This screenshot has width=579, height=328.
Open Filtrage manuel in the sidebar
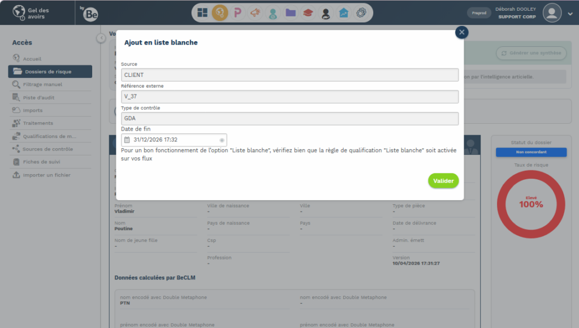42,84
